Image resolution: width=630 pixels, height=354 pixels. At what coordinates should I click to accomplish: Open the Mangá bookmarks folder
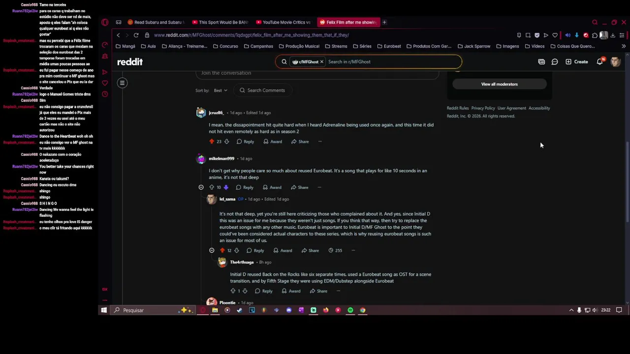(125, 46)
